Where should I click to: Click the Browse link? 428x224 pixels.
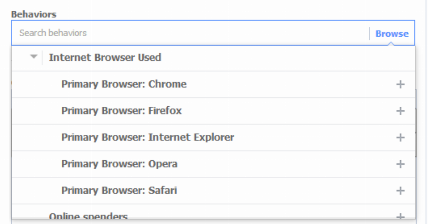pyautogui.click(x=392, y=34)
